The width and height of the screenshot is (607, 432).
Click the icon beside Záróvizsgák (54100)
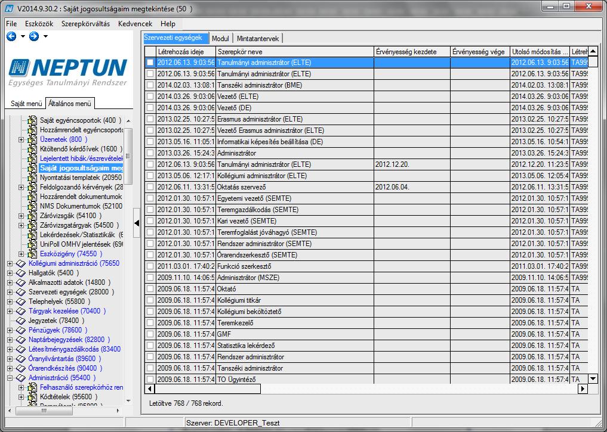tap(32, 216)
